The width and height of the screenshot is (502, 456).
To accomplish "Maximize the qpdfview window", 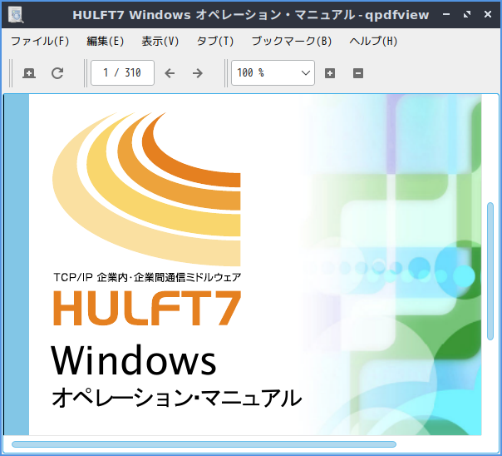I will (x=467, y=14).
